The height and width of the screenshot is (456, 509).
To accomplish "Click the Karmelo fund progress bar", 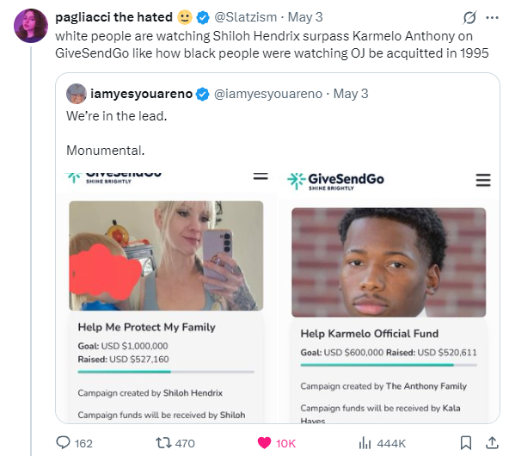I will coord(389,365).
